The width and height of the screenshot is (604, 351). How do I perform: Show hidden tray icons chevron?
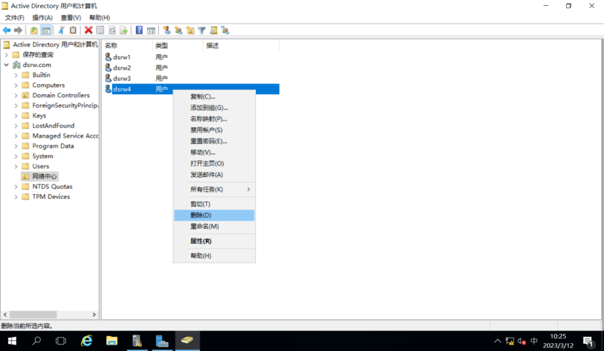click(498, 341)
